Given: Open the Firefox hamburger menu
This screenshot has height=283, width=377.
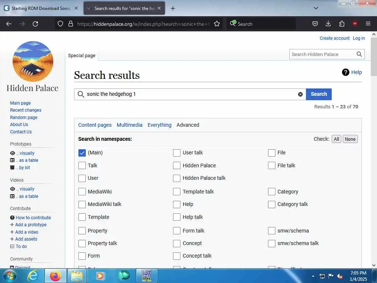Looking at the screenshot, I should [x=368, y=24].
